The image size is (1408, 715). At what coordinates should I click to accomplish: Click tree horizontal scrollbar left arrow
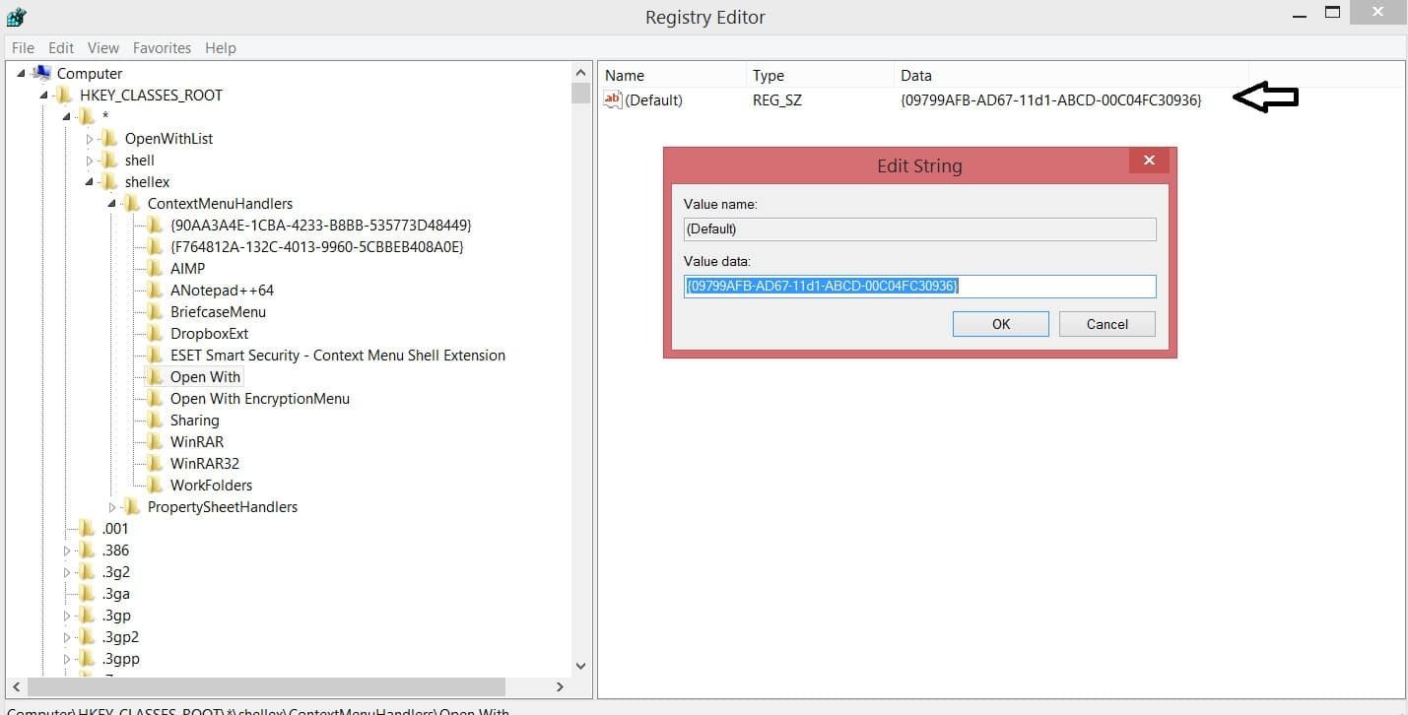click(16, 686)
